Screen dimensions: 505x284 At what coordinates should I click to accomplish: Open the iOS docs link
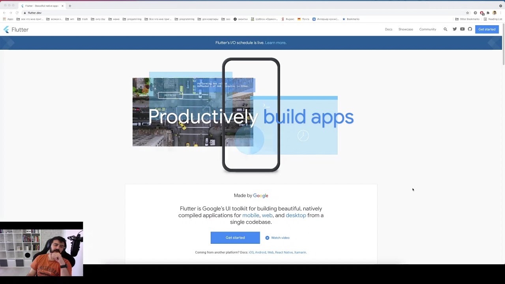click(x=251, y=252)
